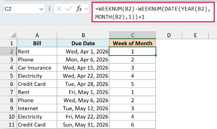Select column C header
The width and height of the screenshot is (217, 129).
tap(133, 35)
